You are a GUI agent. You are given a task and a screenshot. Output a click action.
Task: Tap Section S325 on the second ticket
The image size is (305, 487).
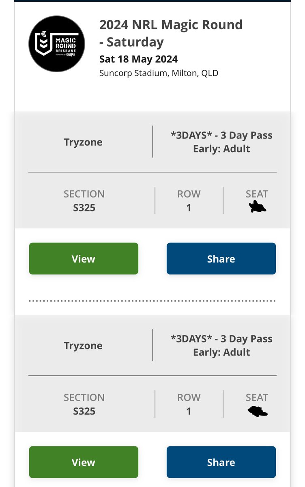click(x=84, y=404)
